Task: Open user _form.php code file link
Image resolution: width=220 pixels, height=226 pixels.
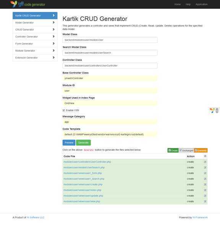Action: pos(82,173)
